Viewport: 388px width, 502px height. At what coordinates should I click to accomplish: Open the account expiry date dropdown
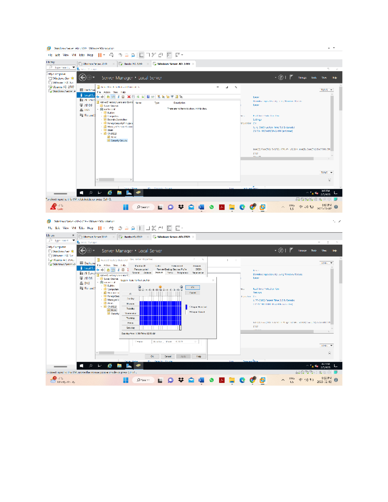195,342
